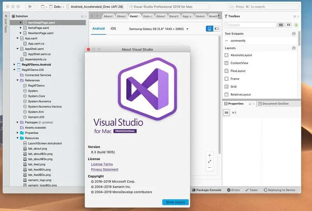Click the tab_about.png image icon

[x=25, y=148]
